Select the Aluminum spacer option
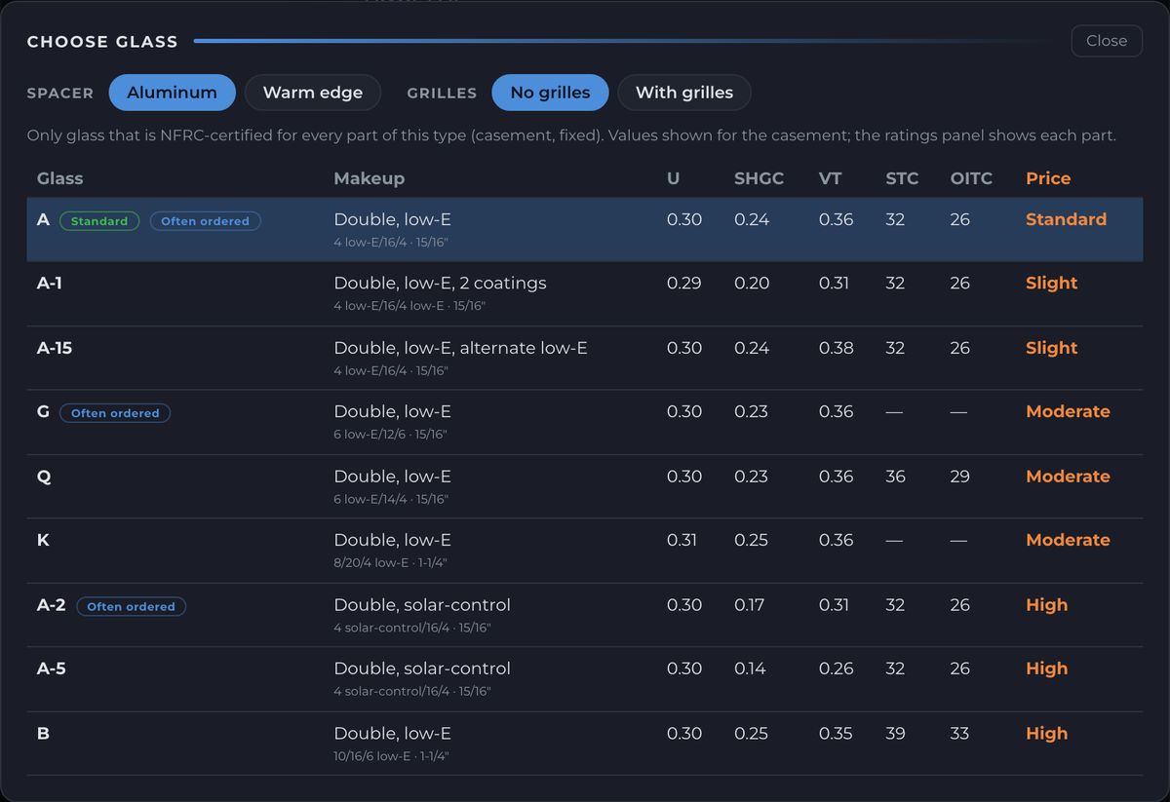 [x=172, y=93]
